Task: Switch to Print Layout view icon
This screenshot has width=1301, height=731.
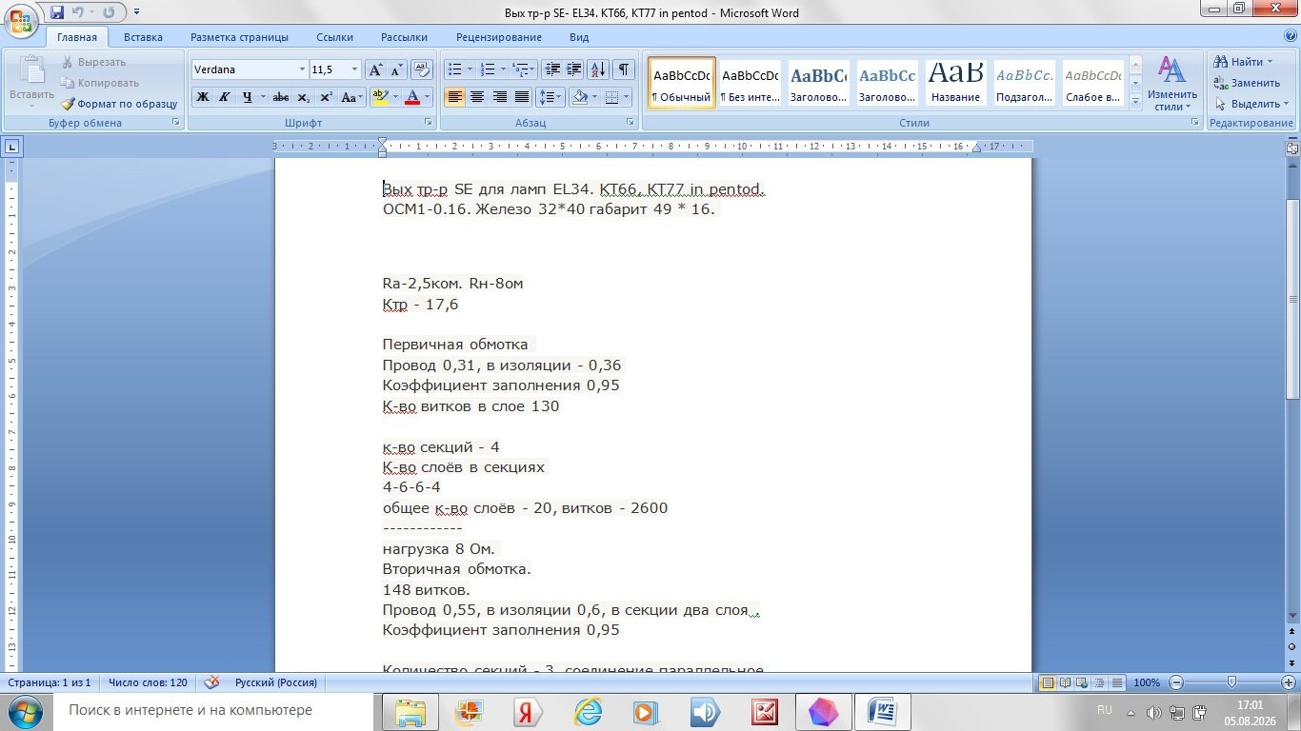Action: point(1048,682)
